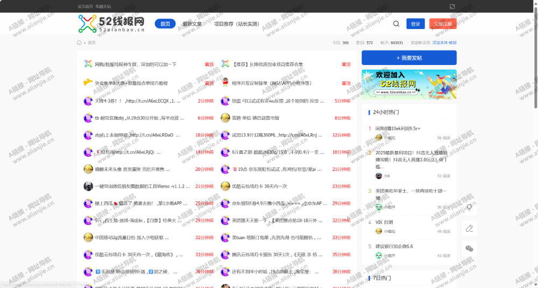Open post 试用13.9元12瓶360ML
The width and height of the screenshot is (538, 288).
[x=277, y=135]
